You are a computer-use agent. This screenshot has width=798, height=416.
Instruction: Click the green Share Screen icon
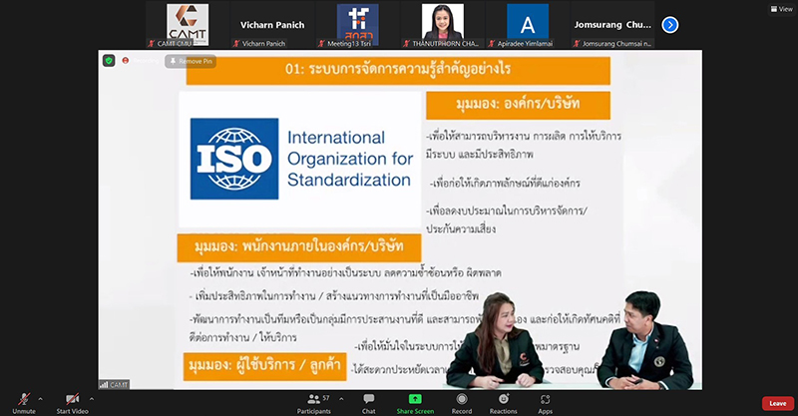pyautogui.click(x=415, y=399)
